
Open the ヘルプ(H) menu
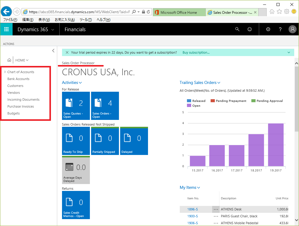point(104,20)
